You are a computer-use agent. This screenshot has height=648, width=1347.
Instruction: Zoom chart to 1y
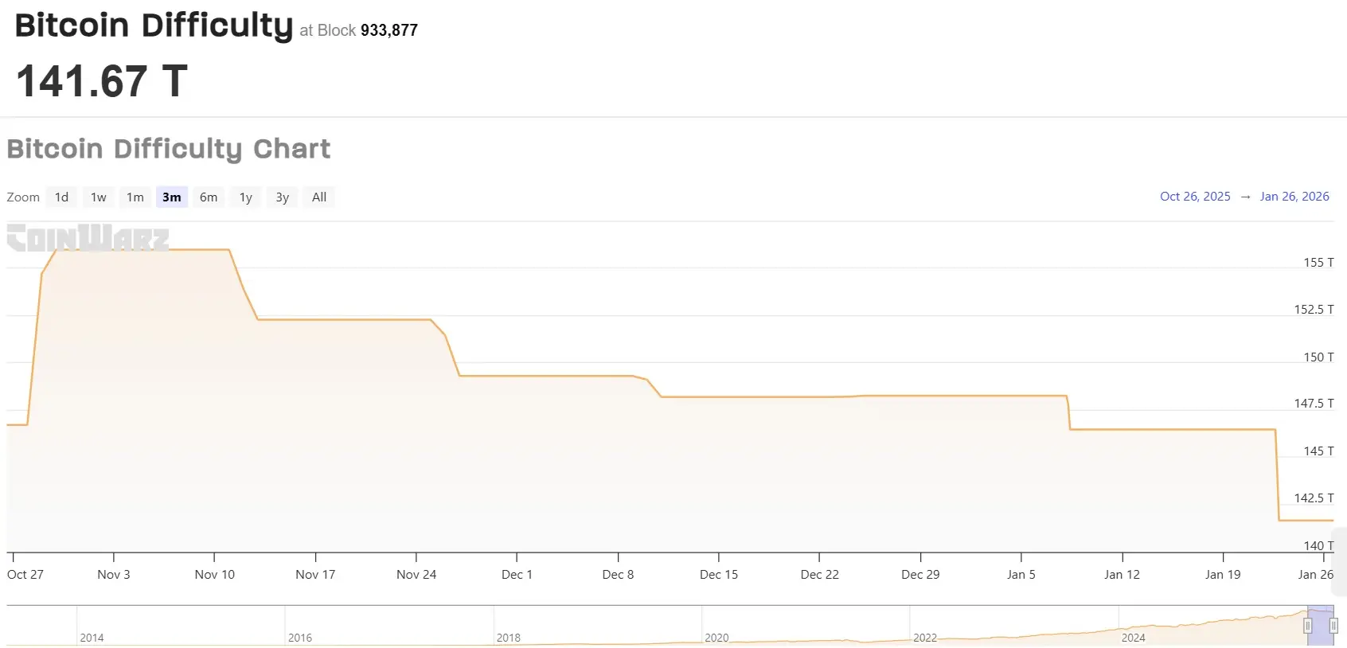246,197
